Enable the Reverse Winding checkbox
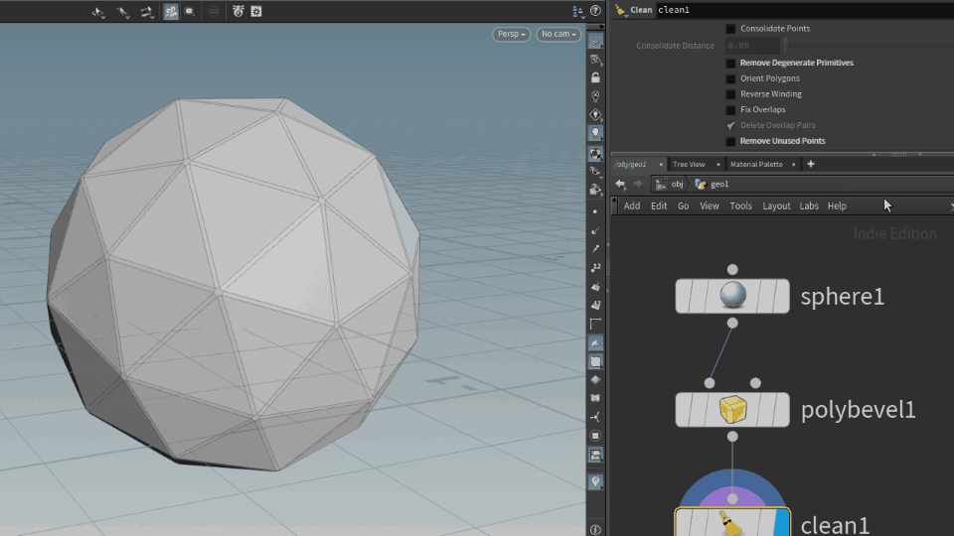The image size is (954, 536). [x=731, y=94]
